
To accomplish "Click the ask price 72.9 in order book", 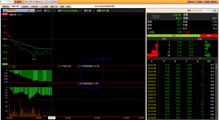I will (x=190, y=55).
